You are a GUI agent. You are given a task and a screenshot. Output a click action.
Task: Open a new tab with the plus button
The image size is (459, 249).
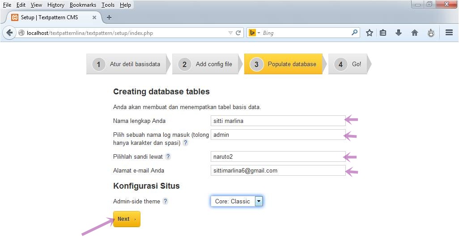[x=109, y=17]
